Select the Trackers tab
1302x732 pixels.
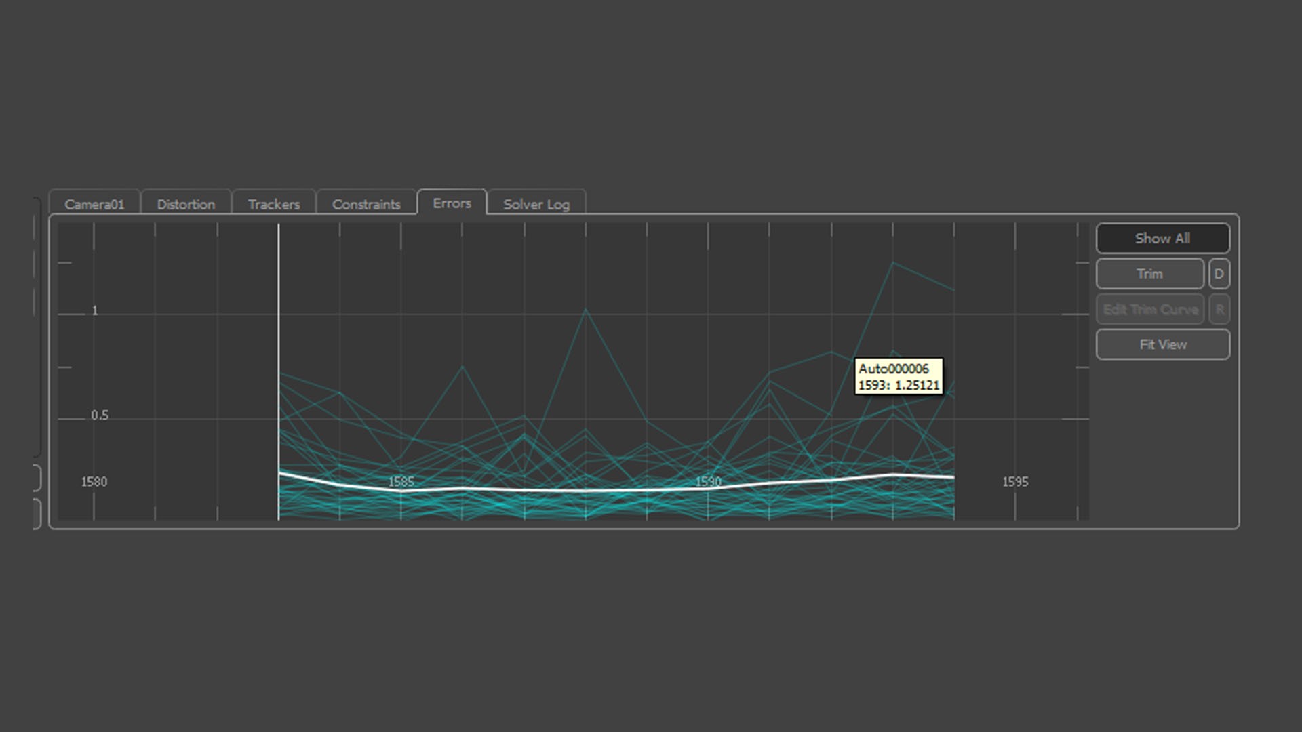273,204
